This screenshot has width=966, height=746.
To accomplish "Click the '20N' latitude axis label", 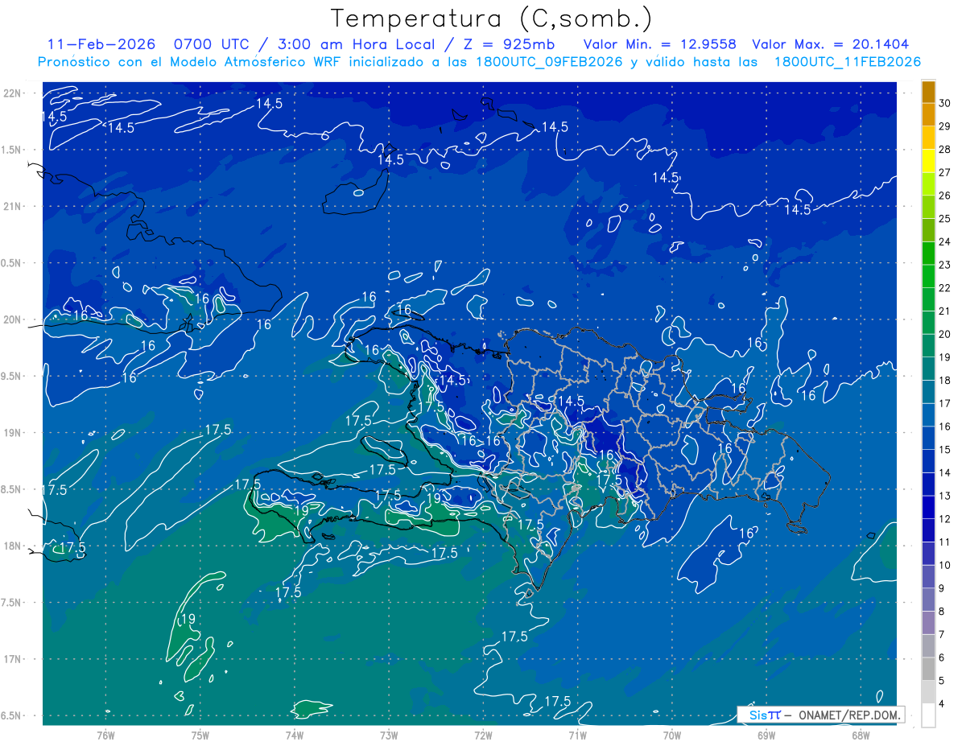I will (12, 319).
